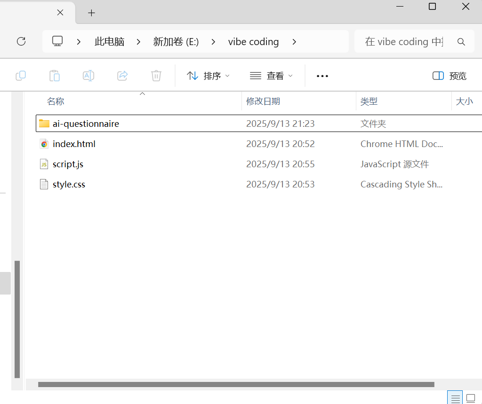
Task: Click vibe coding breadcrumb segment
Action: pos(253,41)
